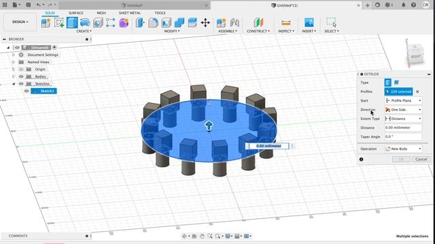This screenshot has height=244, width=435.
Task: Switch to the MESH tab
Action: point(101,13)
